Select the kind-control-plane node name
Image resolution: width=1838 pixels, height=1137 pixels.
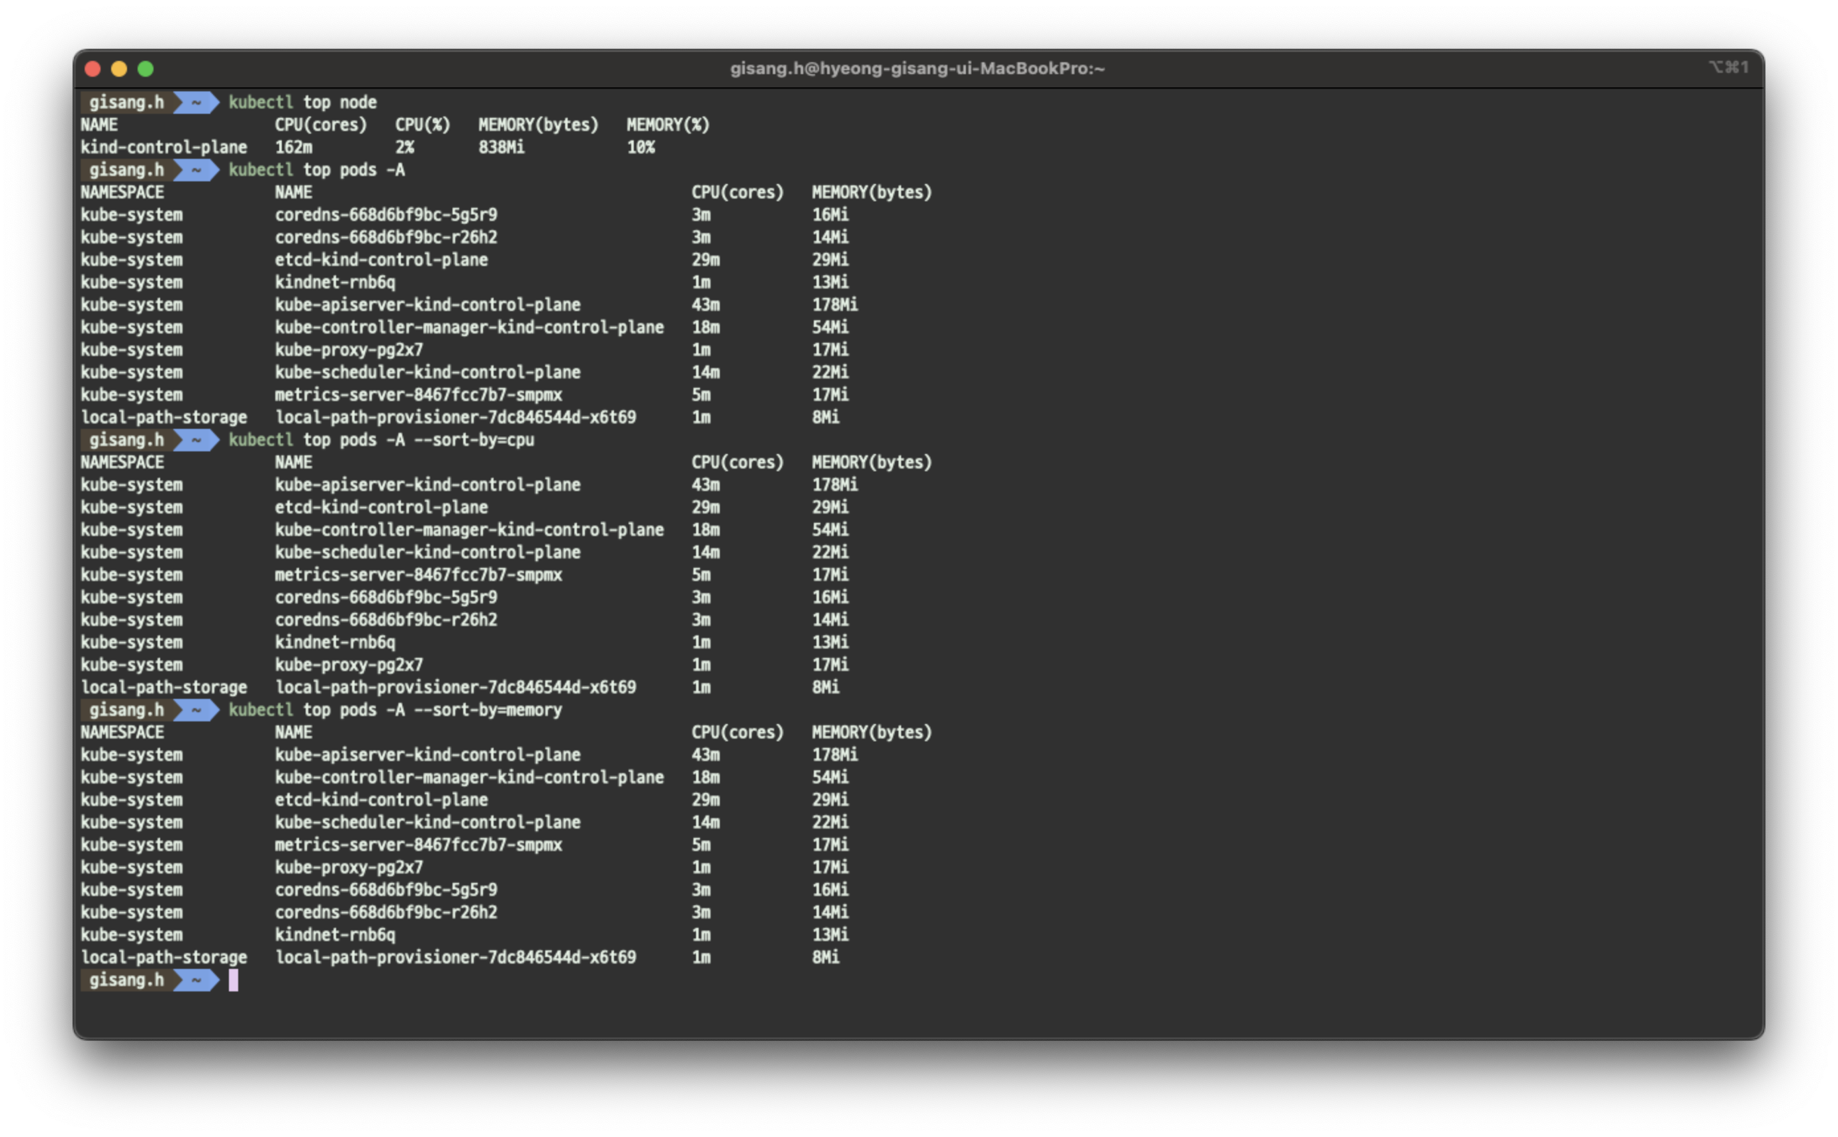point(164,148)
